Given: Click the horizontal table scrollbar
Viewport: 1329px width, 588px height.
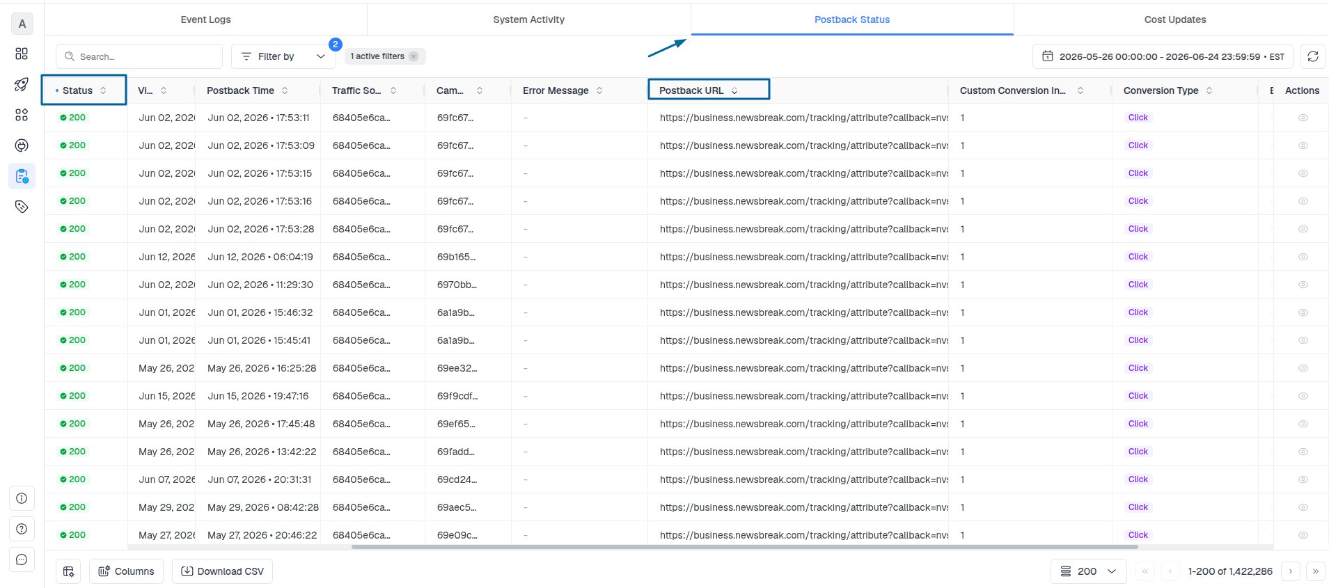Looking at the screenshot, I should coord(745,547).
